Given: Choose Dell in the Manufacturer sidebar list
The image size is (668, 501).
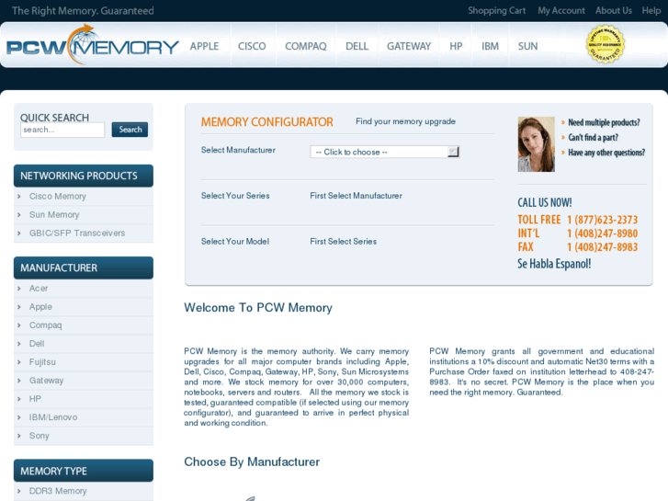Looking at the screenshot, I should coord(37,343).
